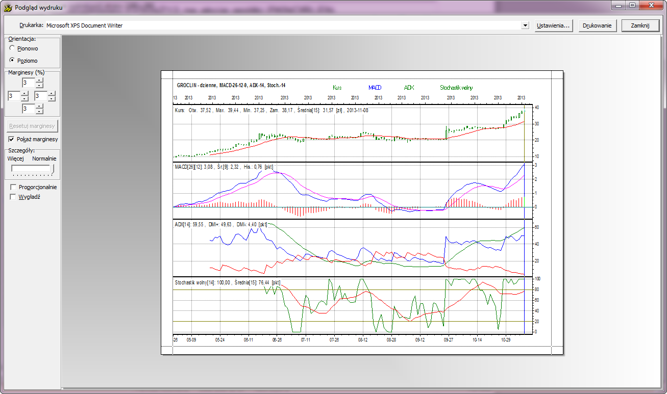The height and width of the screenshot is (394, 667).
Task: Click the Podgląd wydruku title bar icon
Action: 8,8
